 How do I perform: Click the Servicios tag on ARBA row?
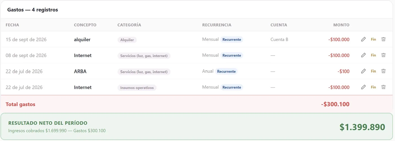(x=144, y=72)
